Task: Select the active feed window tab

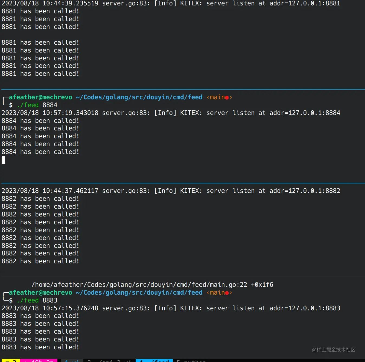Action: 154,361
